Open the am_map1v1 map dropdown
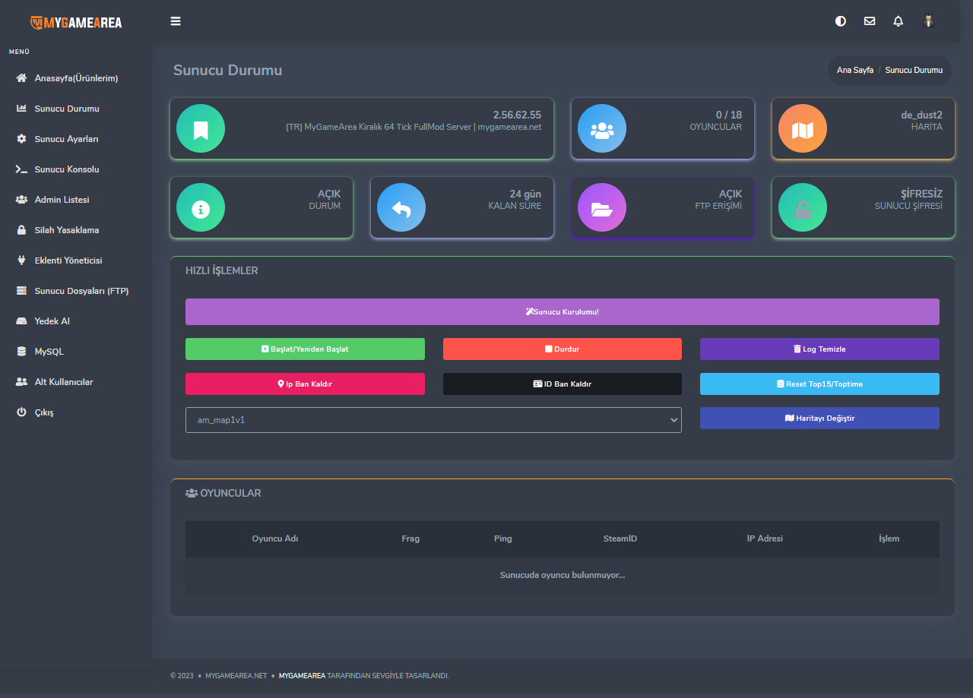Viewport: 973px width, 698px height. pos(433,420)
